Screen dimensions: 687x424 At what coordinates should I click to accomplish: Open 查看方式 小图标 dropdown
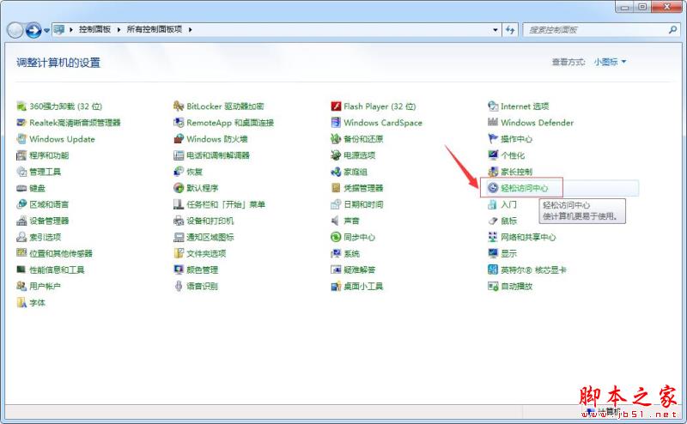pos(610,62)
